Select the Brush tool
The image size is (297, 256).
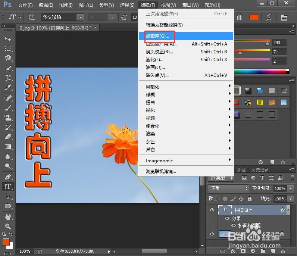(8, 108)
